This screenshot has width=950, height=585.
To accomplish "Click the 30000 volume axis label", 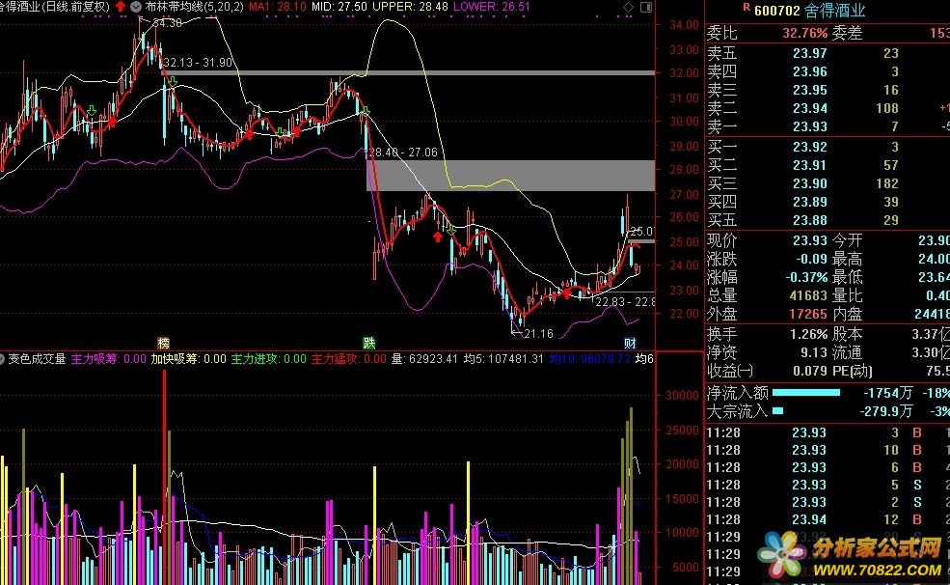I will pyautogui.click(x=682, y=395).
